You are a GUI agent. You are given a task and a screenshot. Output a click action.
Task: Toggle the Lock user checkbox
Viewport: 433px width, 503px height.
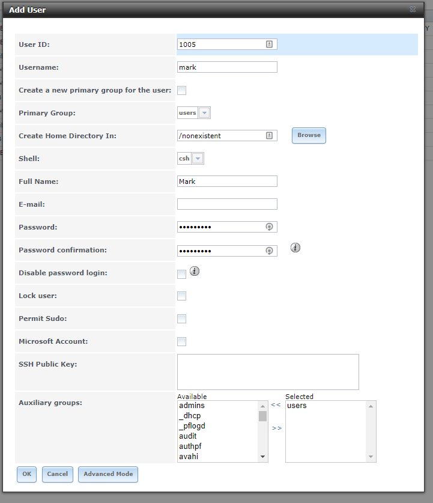click(x=182, y=296)
